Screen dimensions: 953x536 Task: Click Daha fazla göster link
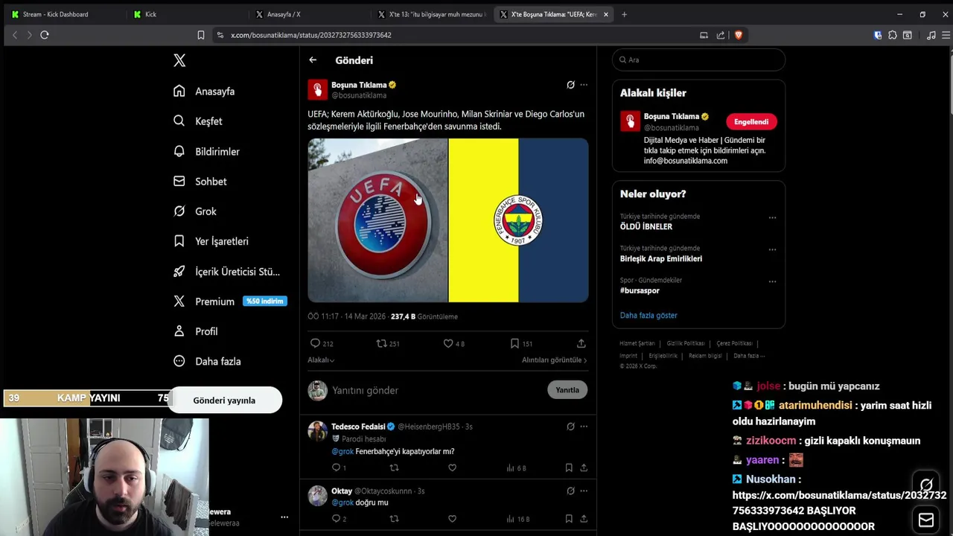point(648,316)
